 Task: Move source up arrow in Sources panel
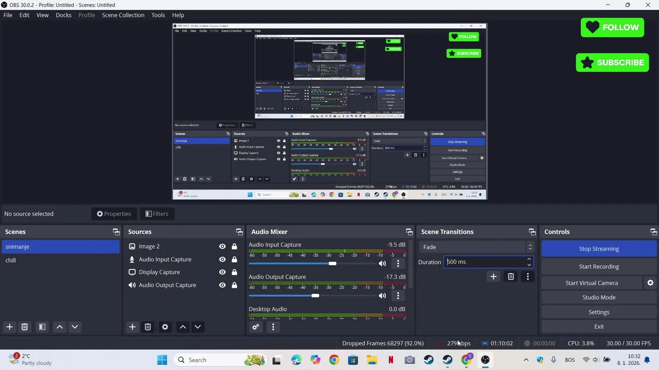[183, 327]
